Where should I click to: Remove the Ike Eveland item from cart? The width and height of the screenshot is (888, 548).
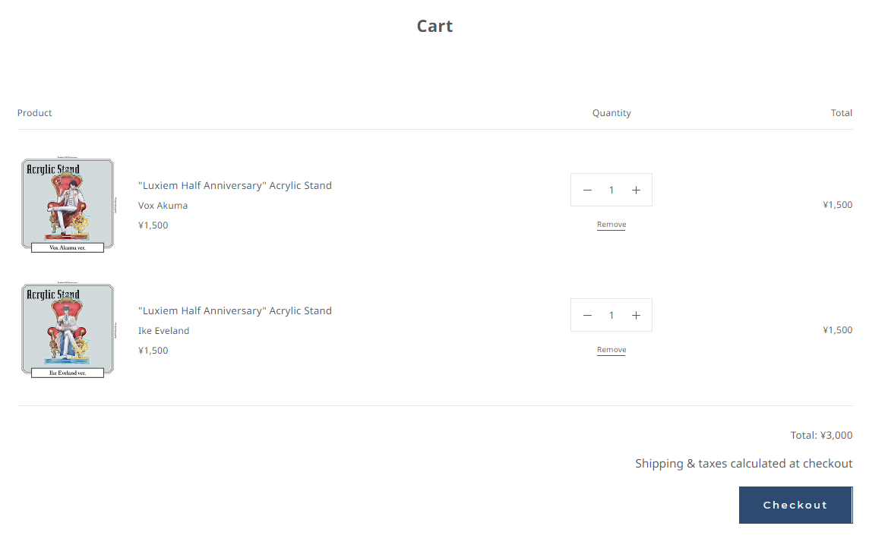pos(611,350)
